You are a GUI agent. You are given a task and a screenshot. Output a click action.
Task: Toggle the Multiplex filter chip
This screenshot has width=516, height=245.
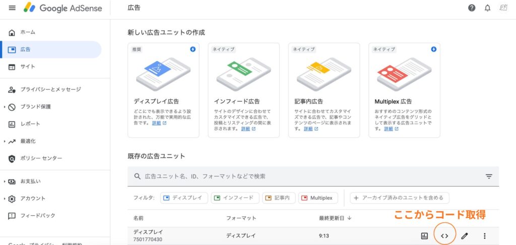click(x=317, y=198)
